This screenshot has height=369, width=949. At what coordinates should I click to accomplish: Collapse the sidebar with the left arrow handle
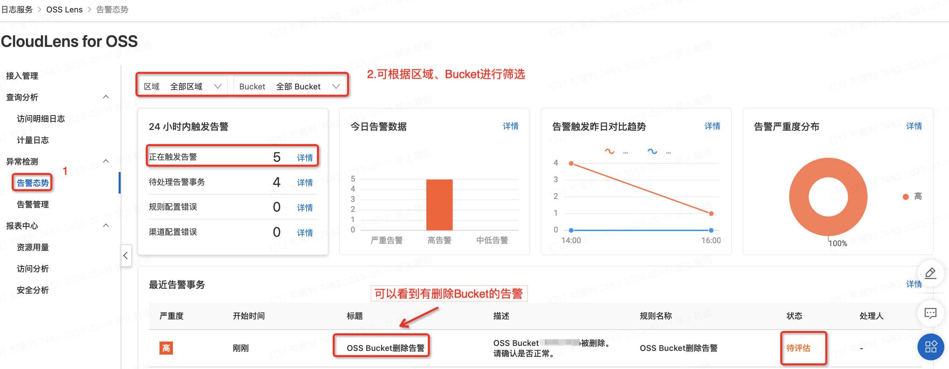click(126, 255)
